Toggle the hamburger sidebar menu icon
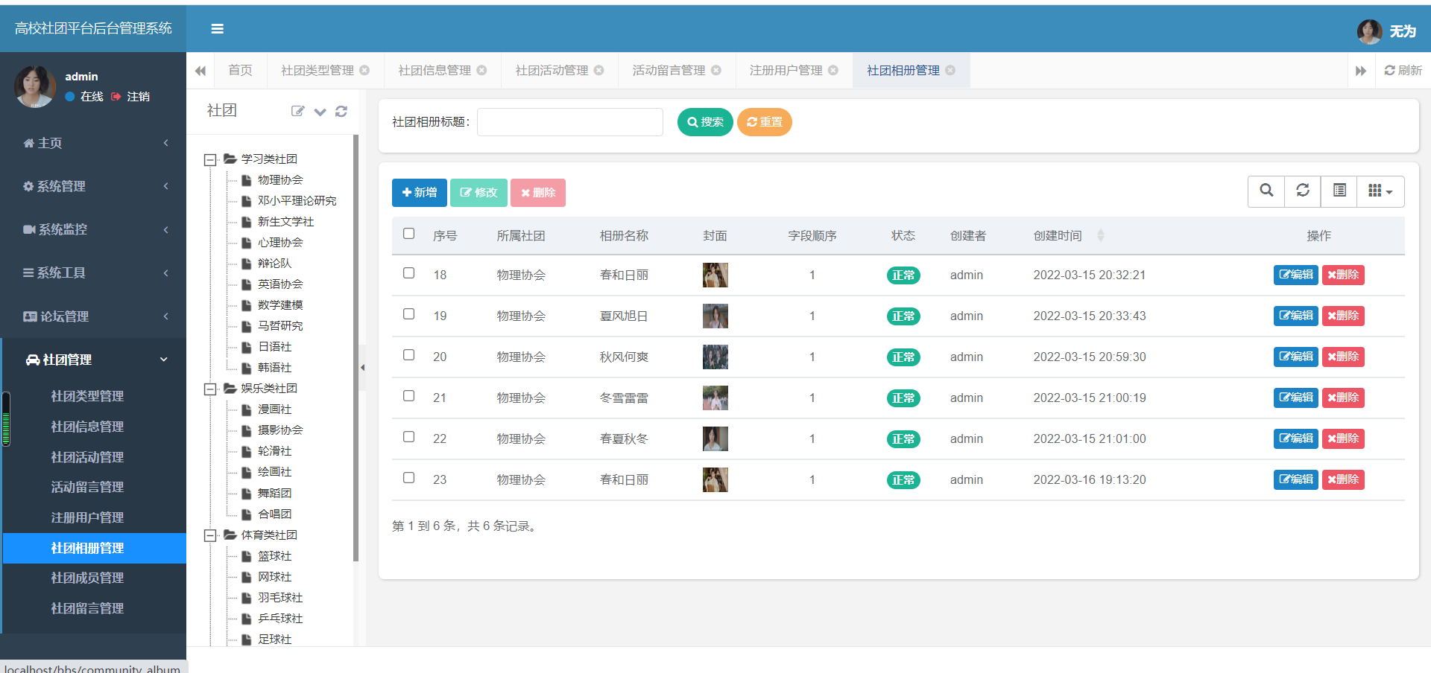Viewport: 1431px width, 673px height. [x=217, y=29]
